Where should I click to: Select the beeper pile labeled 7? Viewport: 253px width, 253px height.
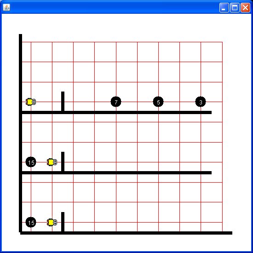[x=116, y=102]
